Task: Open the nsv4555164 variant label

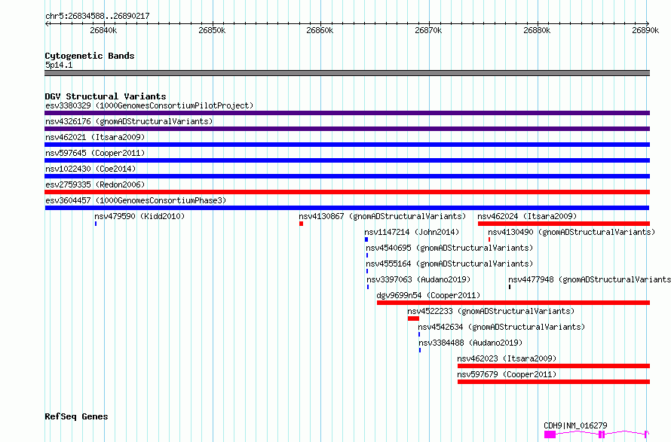Action: click(449, 264)
